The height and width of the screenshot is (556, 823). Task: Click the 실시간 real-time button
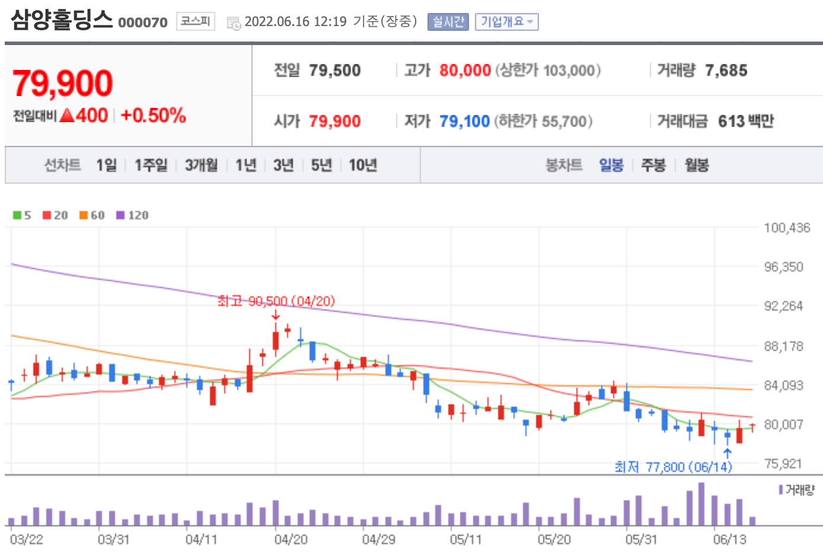coord(448,22)
